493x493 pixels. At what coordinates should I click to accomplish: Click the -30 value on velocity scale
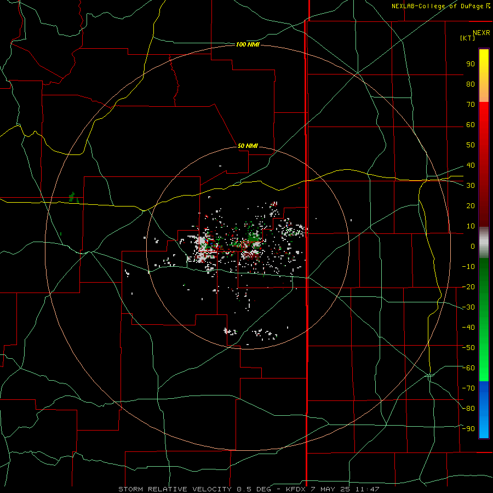click(468, 307)
